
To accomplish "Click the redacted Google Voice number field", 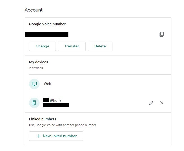I will tap(47, 35).
